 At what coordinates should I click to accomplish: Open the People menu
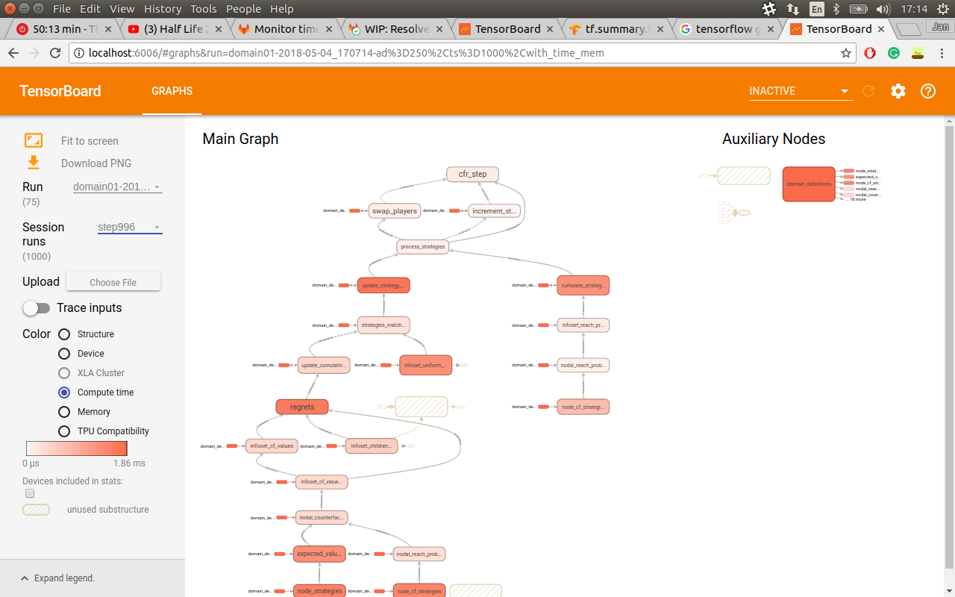(244, 9)
